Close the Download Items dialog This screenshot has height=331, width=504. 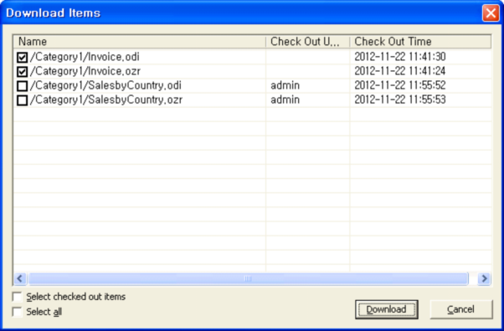(x=491, y=13)
